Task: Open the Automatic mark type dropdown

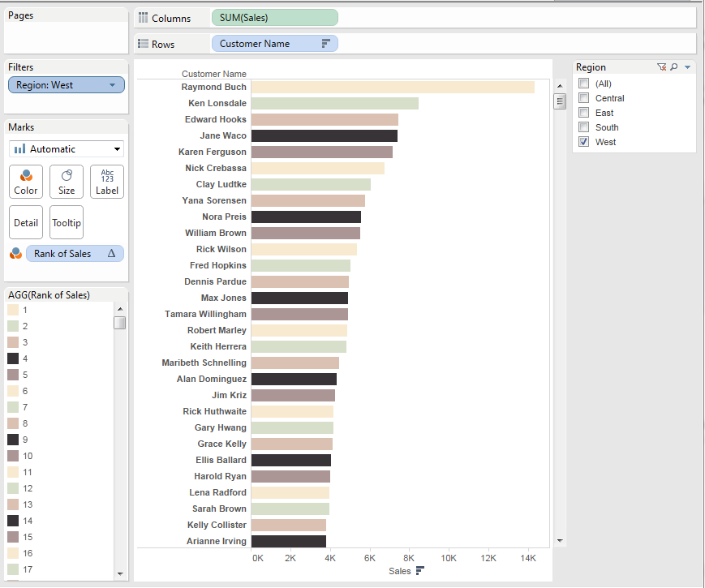Action: (67, 149)
